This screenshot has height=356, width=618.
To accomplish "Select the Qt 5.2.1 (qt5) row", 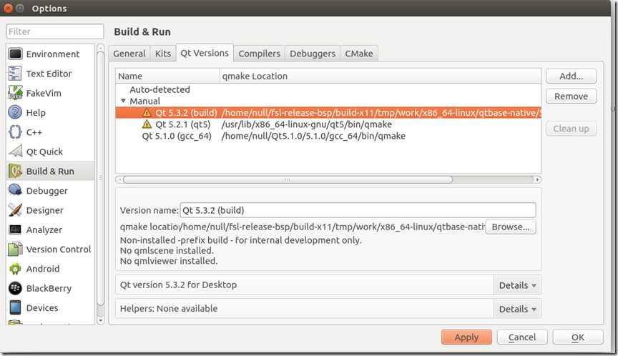I will 328,124.
